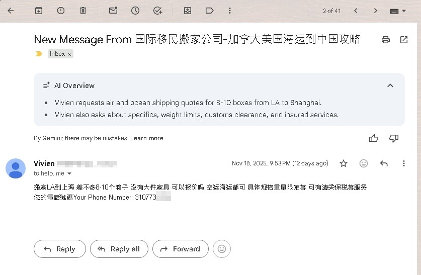Open the Move to folder icon
Screen dimensions: 421x275
(188, 11)
